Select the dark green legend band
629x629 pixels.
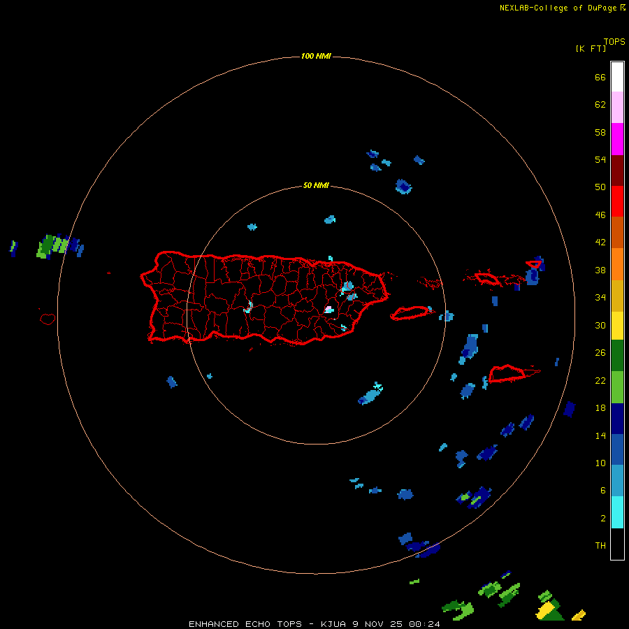click(617, 356)
